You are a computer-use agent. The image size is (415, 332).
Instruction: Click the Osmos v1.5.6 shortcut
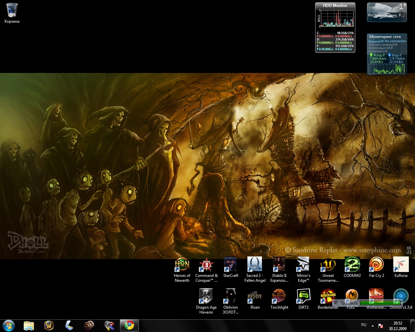pos(401,299)
